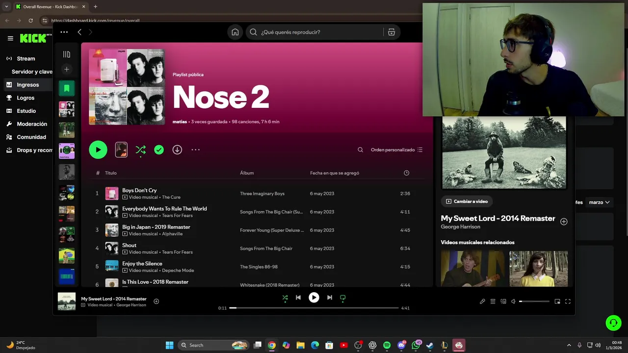Open the Queue icon in player bar
The height and width of the screenshot is (353, 628).
(x=493, y=302)
